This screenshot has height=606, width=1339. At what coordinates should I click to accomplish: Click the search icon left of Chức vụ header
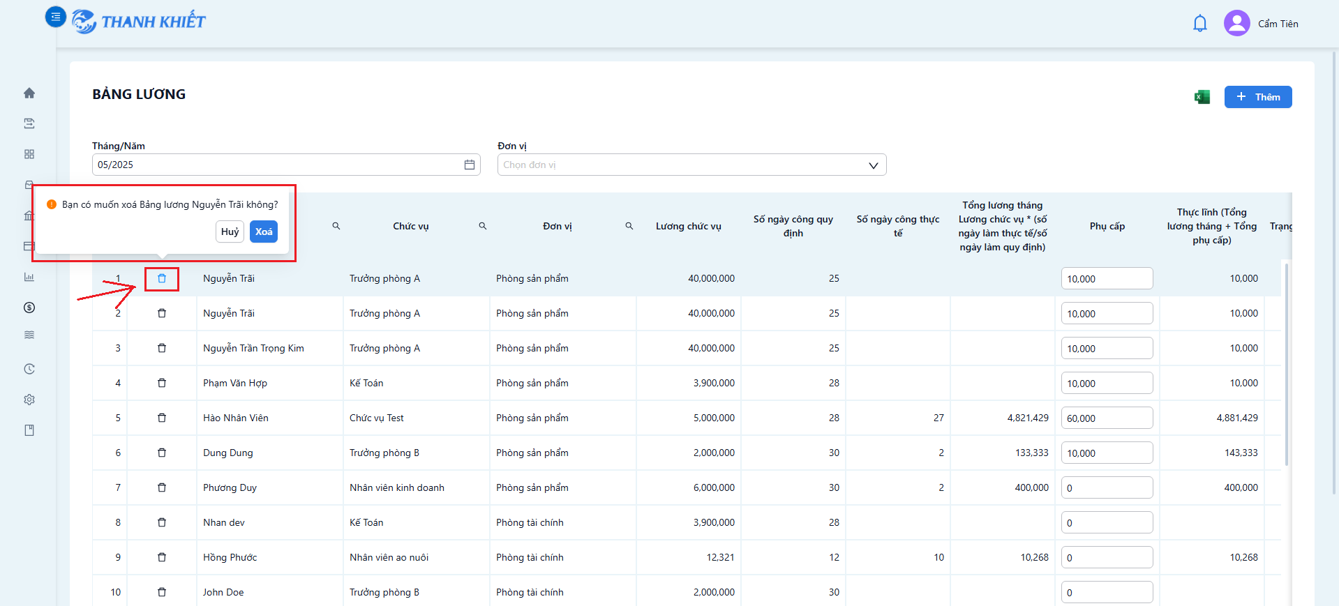[x=336, y=226]
